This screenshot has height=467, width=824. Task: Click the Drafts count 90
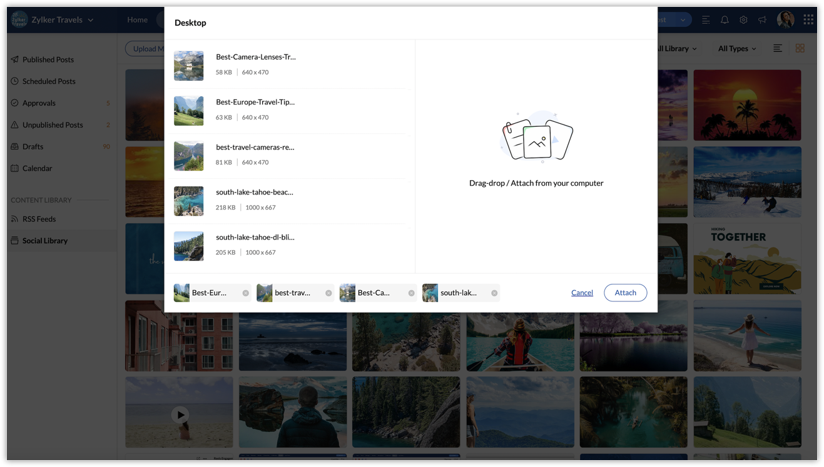point(106,147)
